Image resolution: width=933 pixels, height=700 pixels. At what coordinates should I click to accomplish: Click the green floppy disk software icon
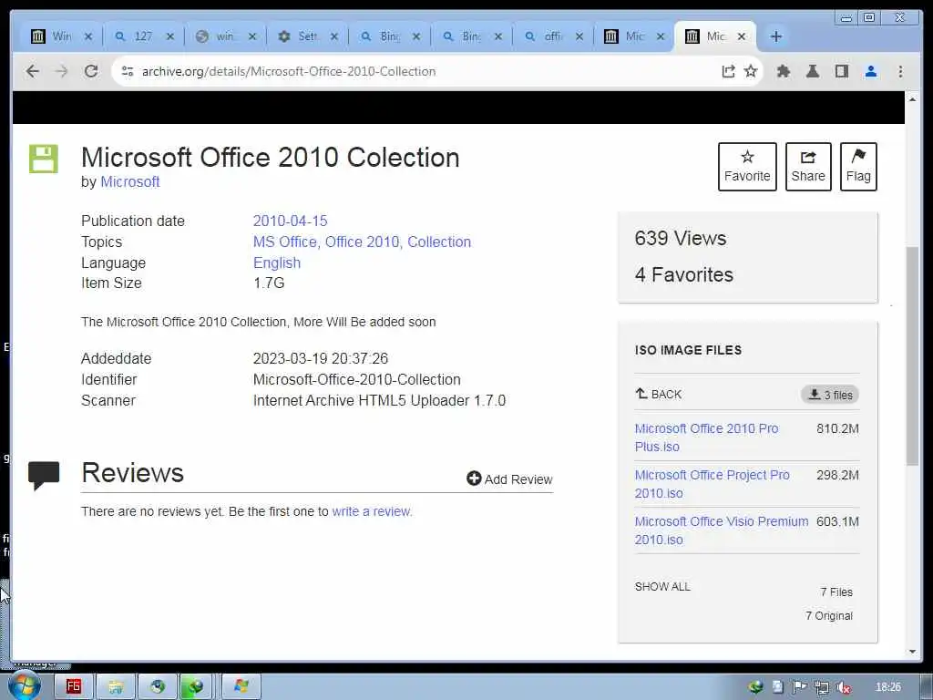(x=44, y=159)
